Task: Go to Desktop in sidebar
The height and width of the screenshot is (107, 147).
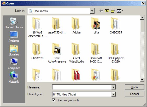Action: coord(14,37)
